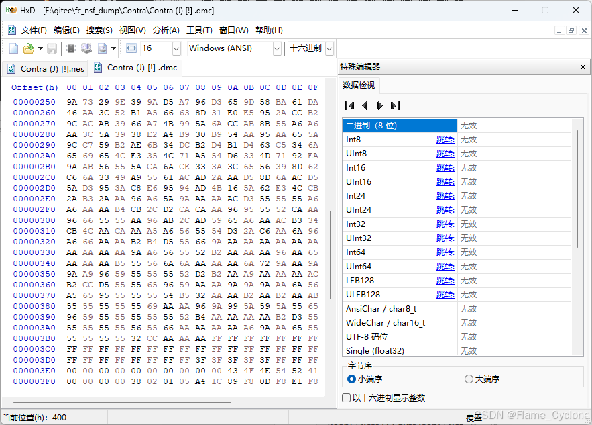This screenshot has width=592, height=425.
Task: Click first byte 9A at offset 00000250
Action: pyautogui.click(x=72, y=102)
